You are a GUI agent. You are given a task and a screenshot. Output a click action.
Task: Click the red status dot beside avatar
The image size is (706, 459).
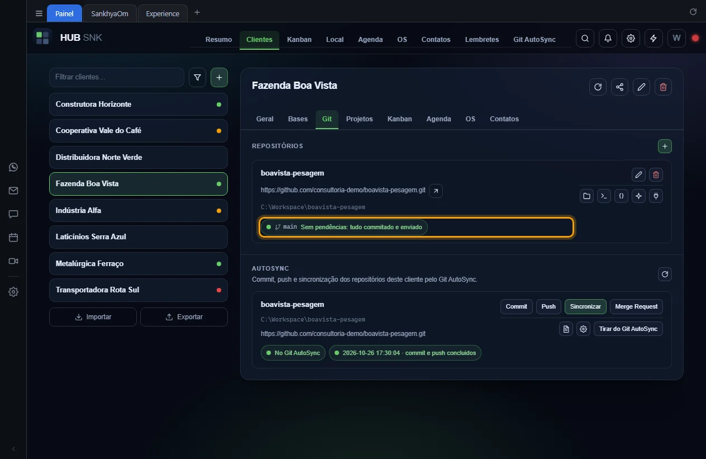click(695, 39)
